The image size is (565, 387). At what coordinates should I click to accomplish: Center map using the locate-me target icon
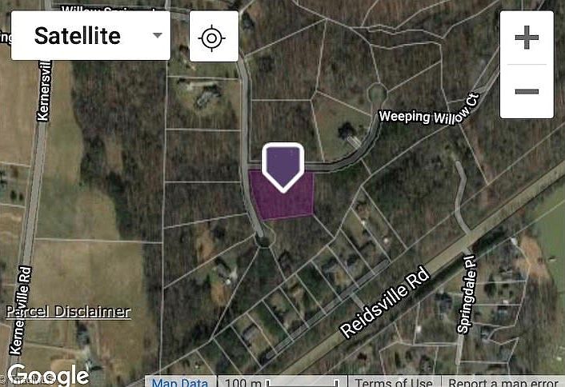(x=214, y=37)
